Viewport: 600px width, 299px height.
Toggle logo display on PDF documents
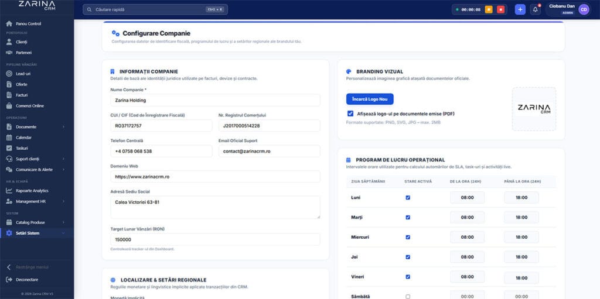pos(350,114)
